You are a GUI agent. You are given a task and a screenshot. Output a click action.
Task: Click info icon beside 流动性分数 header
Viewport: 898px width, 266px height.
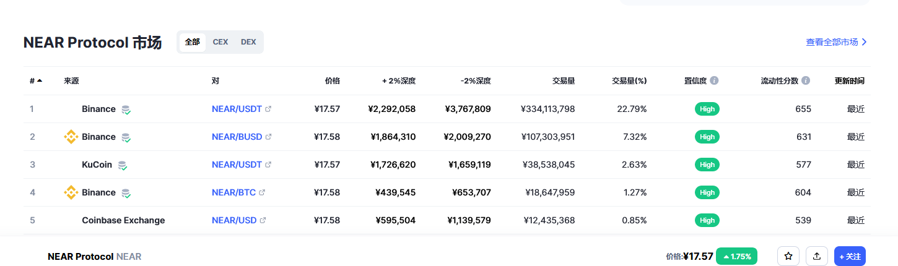[x=806, y=80]
